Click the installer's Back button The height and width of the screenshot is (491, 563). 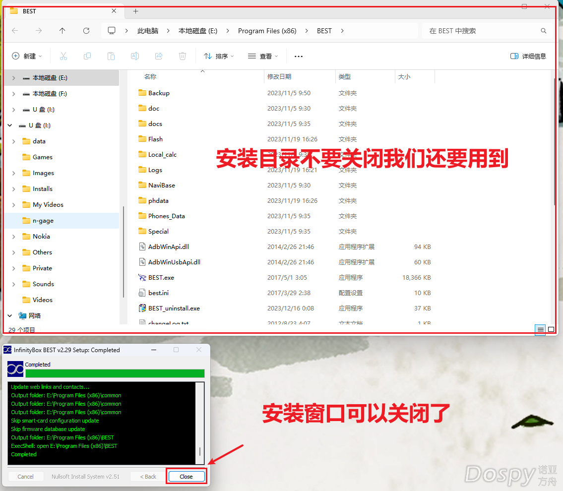148,476
